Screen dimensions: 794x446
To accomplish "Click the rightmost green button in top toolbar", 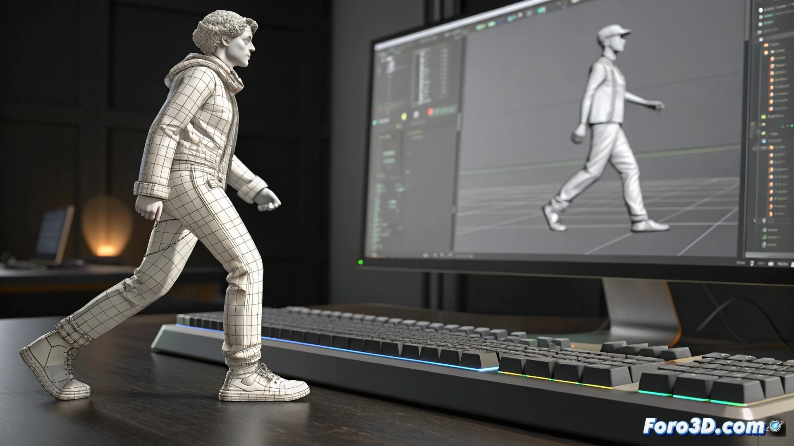I will (541, 10).
